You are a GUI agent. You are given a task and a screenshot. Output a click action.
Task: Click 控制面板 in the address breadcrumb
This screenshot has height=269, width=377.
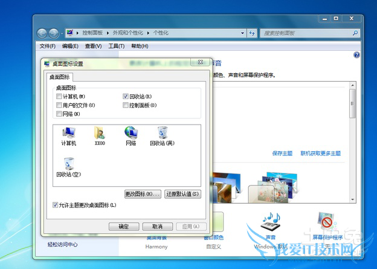92,33
